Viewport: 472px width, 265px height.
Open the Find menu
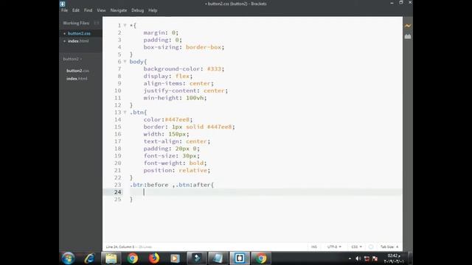pos(88,10)
